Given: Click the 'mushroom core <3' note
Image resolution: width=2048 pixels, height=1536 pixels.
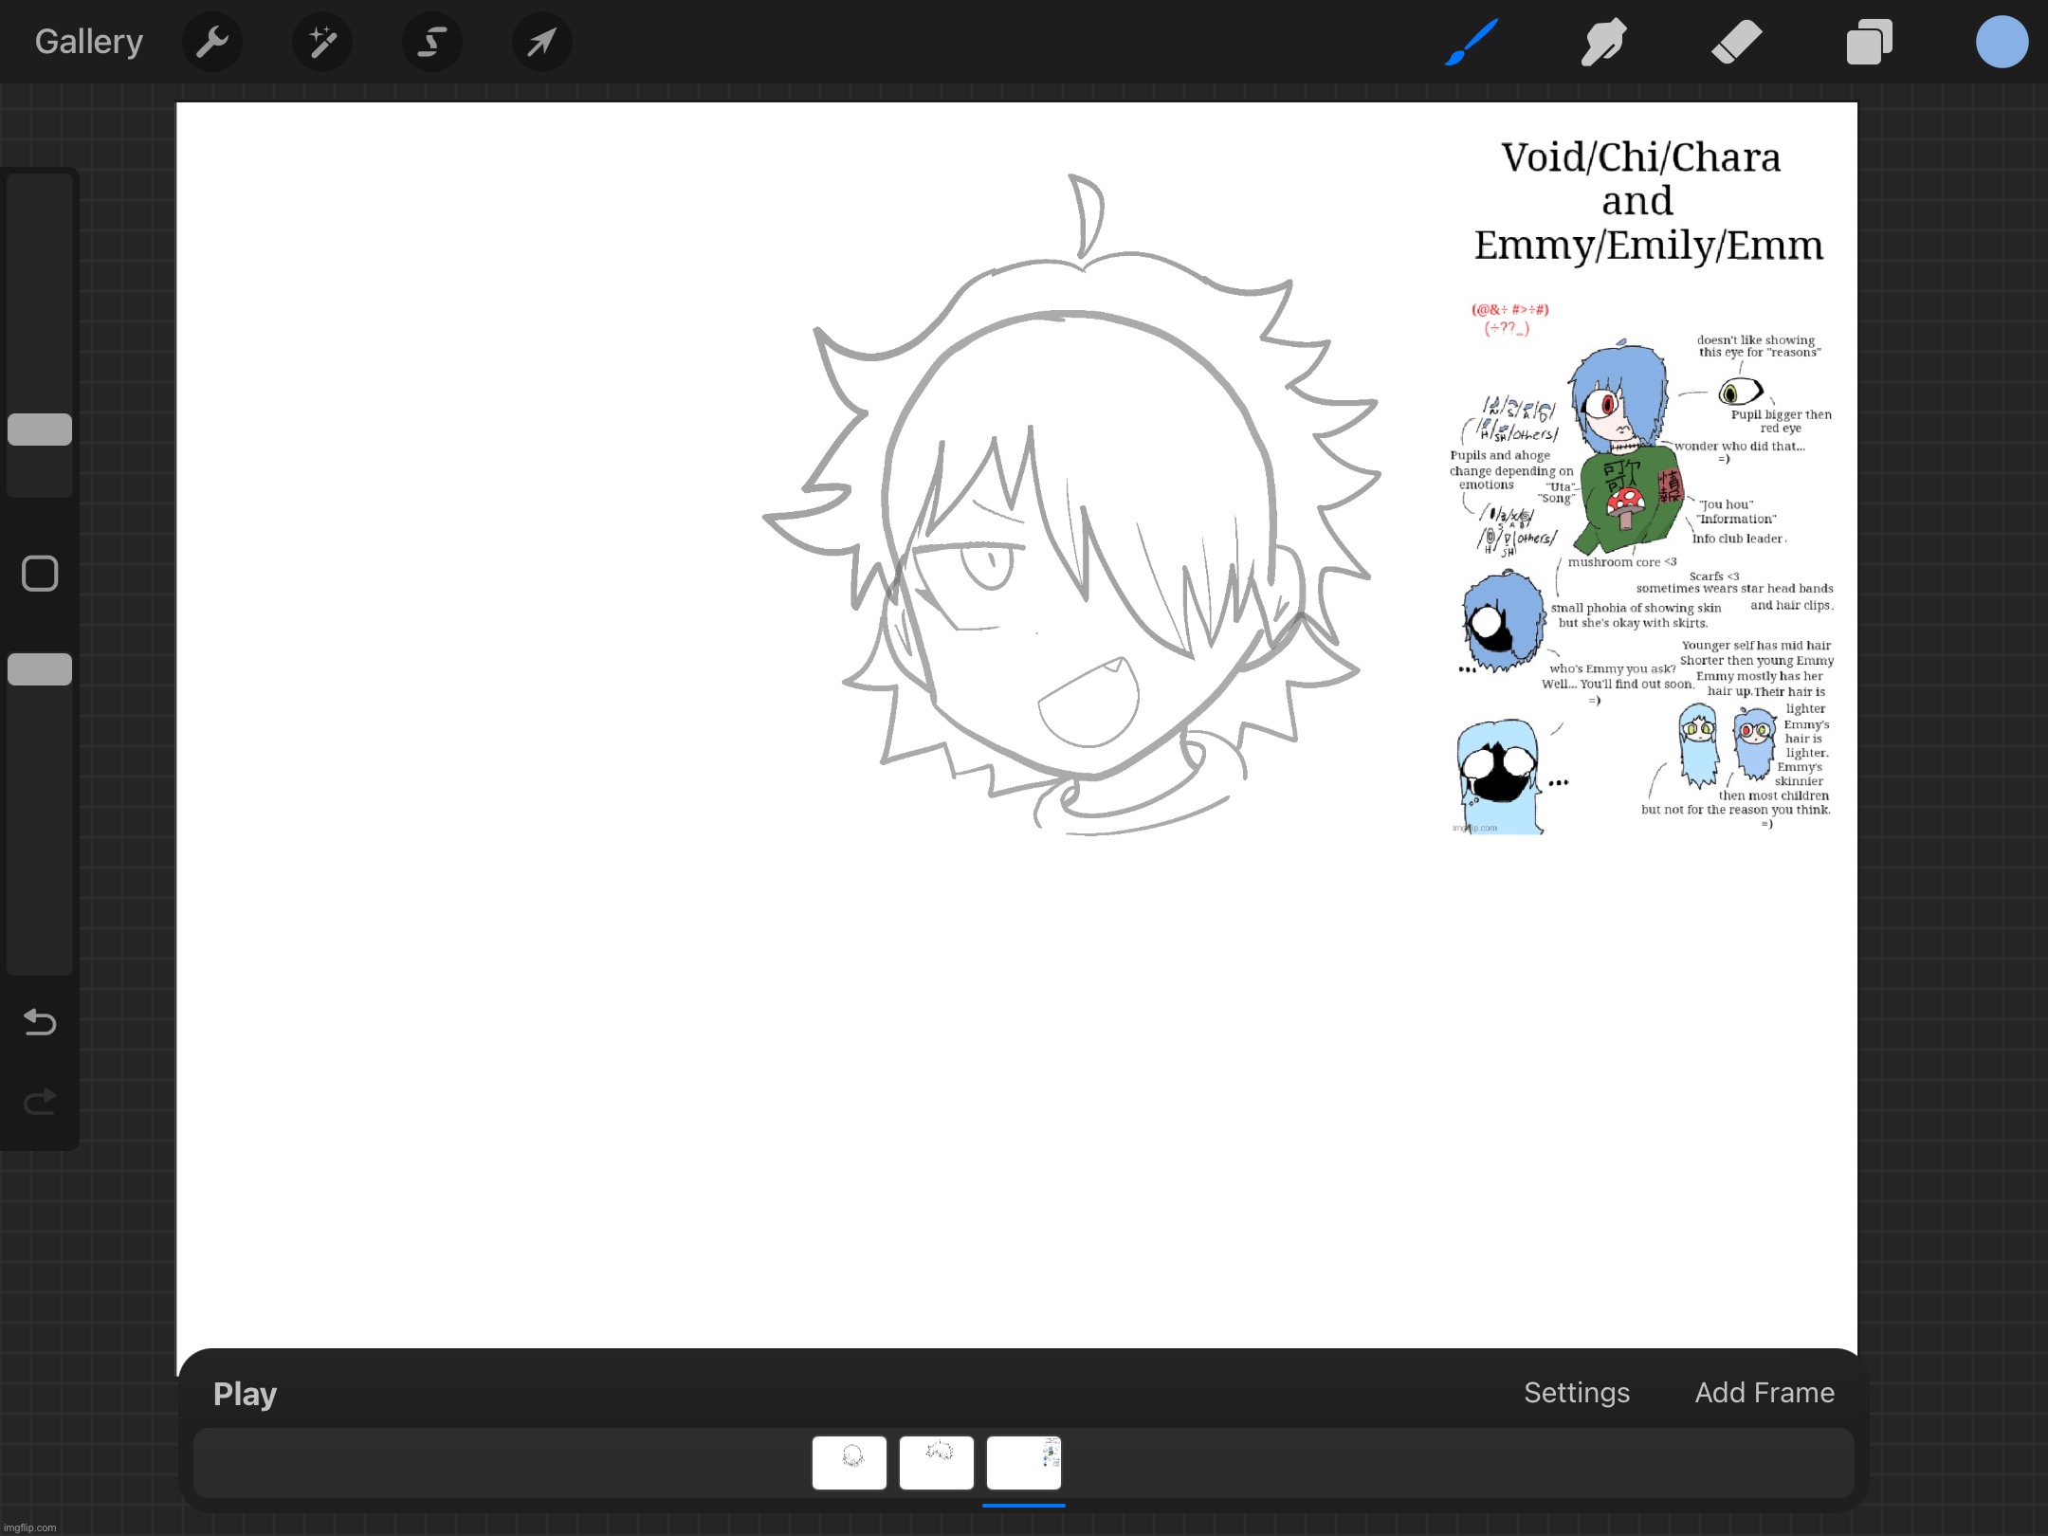Looking at the screenshot, I should (x=1622, y=561).
